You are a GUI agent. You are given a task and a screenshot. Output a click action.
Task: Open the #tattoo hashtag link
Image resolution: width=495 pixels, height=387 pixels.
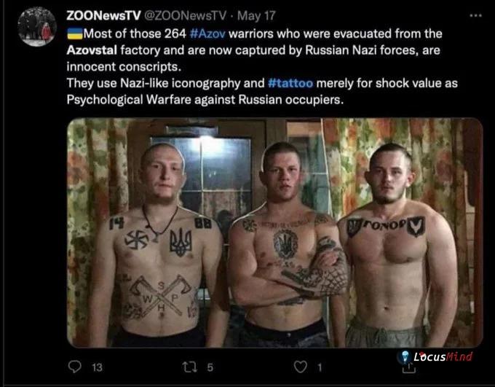tap(290, 83)
